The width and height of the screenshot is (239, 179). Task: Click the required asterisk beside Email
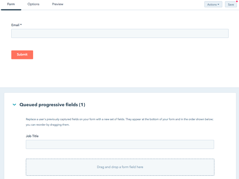coord(21,25)
